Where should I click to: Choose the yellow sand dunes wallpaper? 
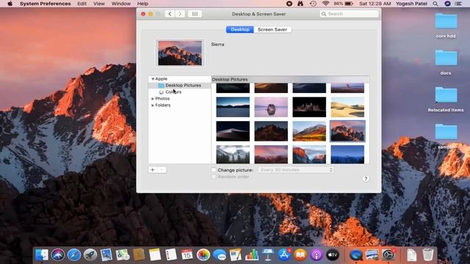pos(347,107)
